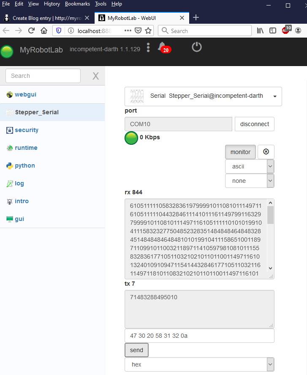307x375 pixels.
Task: Click the sidebar Search field
Action: pyautogui.click(x=43, y=76)
